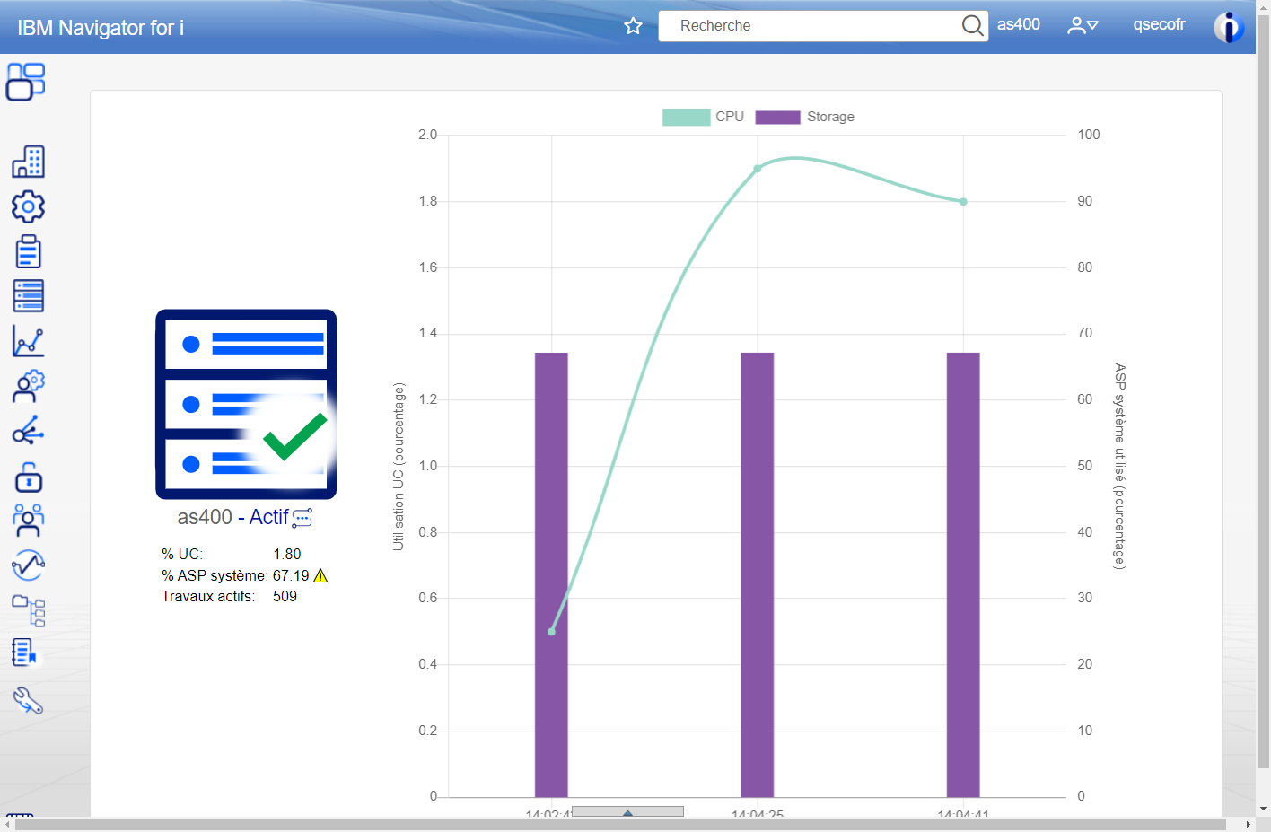Open the gear icon in the sidebar
This screenshot has width=1271, height=832.
[28, 206]
